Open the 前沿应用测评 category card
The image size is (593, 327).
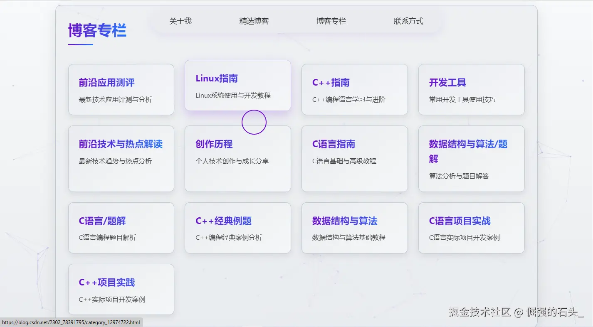coord(121,89)
